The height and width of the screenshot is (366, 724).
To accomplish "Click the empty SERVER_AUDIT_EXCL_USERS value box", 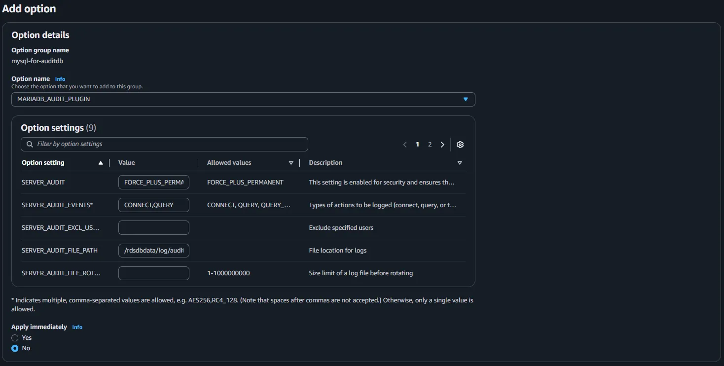I will tap(154, 227).
